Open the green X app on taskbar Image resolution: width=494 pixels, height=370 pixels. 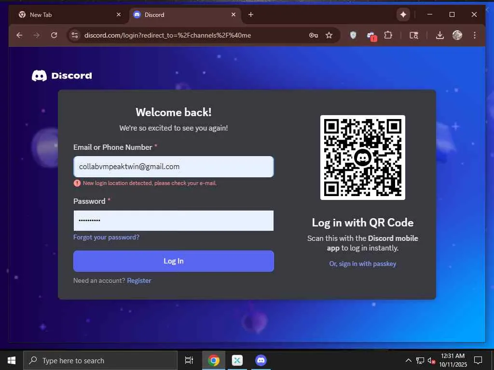(x=237, y=360)
